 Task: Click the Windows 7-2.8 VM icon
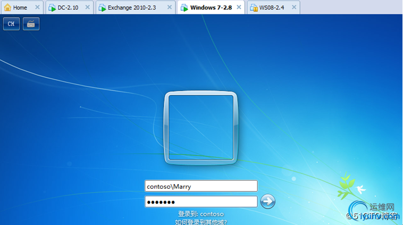[x=184, y=8]
